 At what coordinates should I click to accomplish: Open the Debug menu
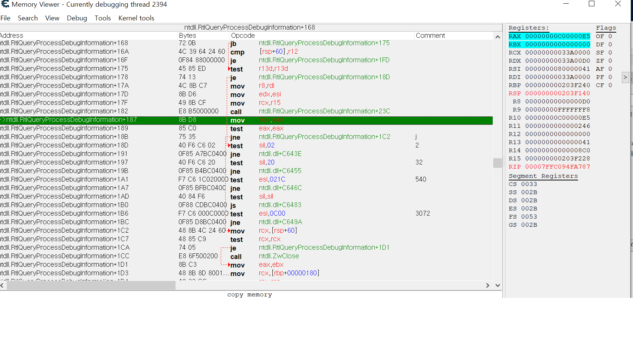(77, 18)
